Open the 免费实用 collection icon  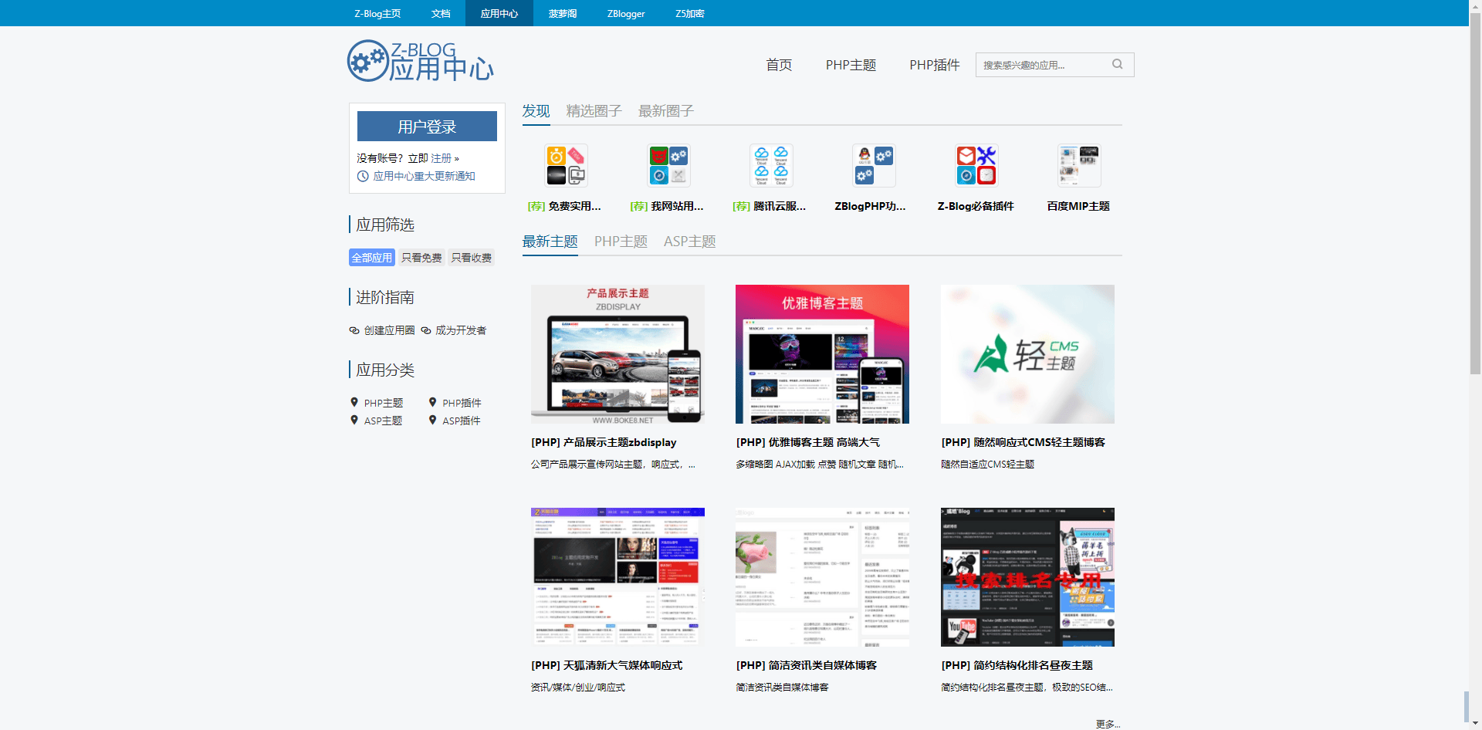[566, 165]
